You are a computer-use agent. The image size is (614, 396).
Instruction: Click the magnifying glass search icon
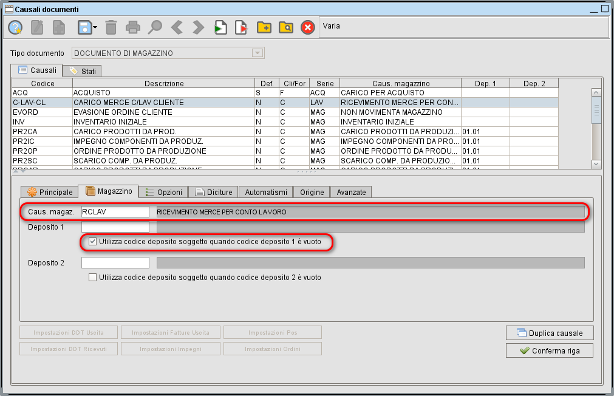tap(155, 27)
